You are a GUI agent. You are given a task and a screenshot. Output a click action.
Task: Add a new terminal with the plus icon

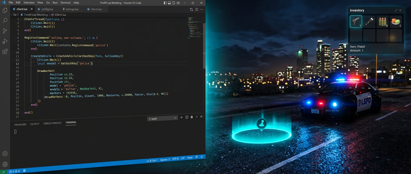(181, 117)
